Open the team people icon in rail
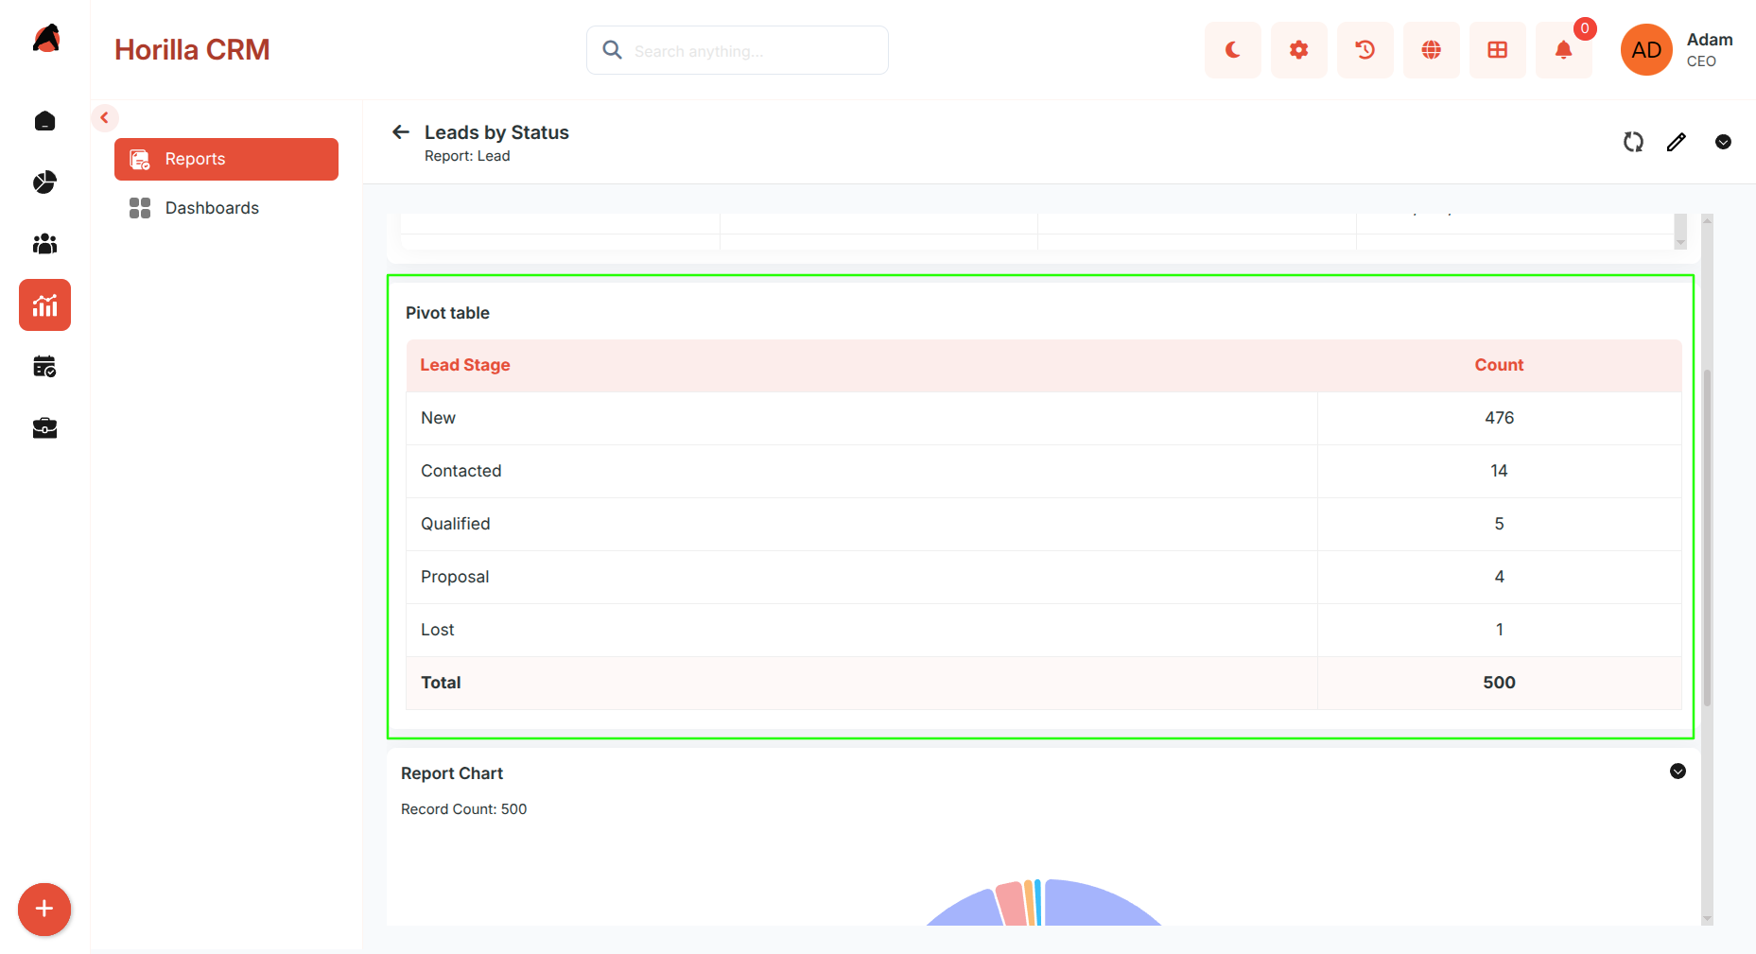 [44, 244]
